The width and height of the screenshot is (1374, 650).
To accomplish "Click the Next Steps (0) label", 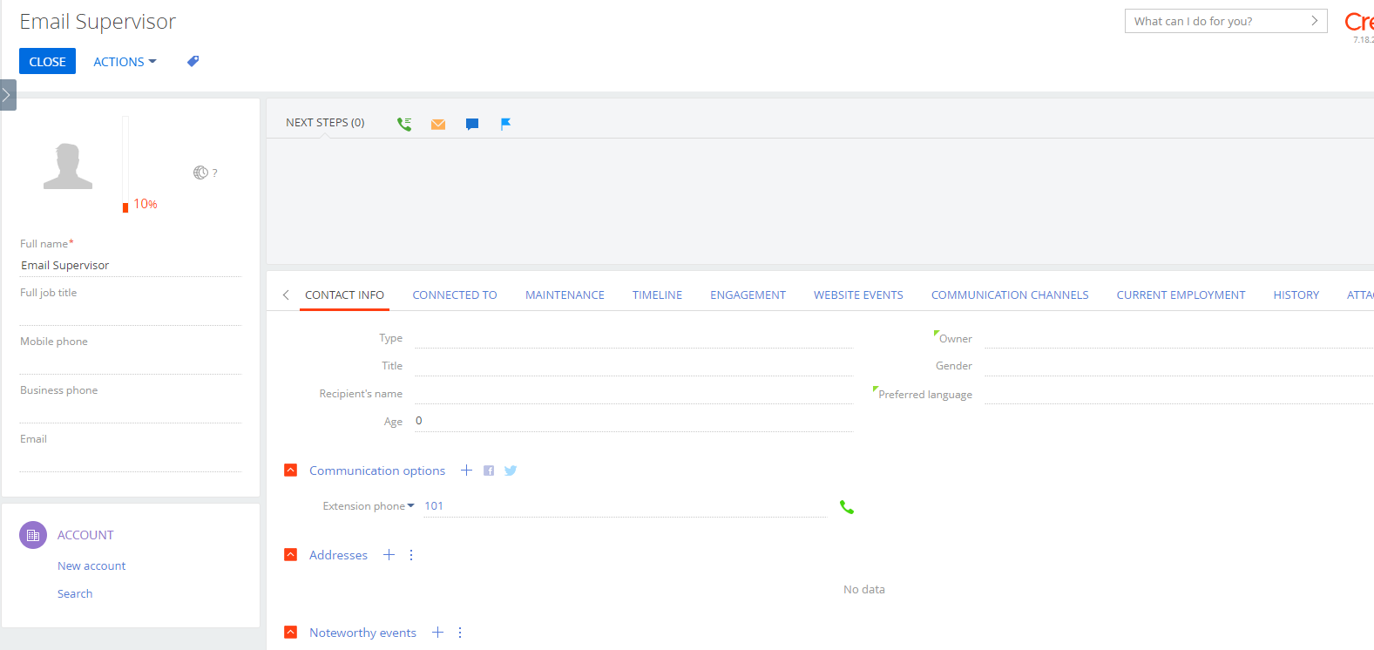I will click(325, 123).
